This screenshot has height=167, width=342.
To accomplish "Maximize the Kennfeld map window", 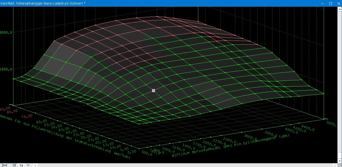I will pos(331,3).
